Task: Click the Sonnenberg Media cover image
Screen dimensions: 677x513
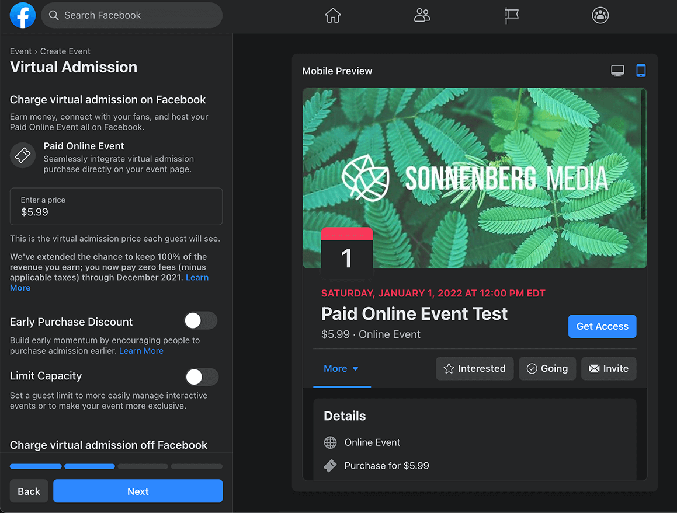Action: point(474,178)
